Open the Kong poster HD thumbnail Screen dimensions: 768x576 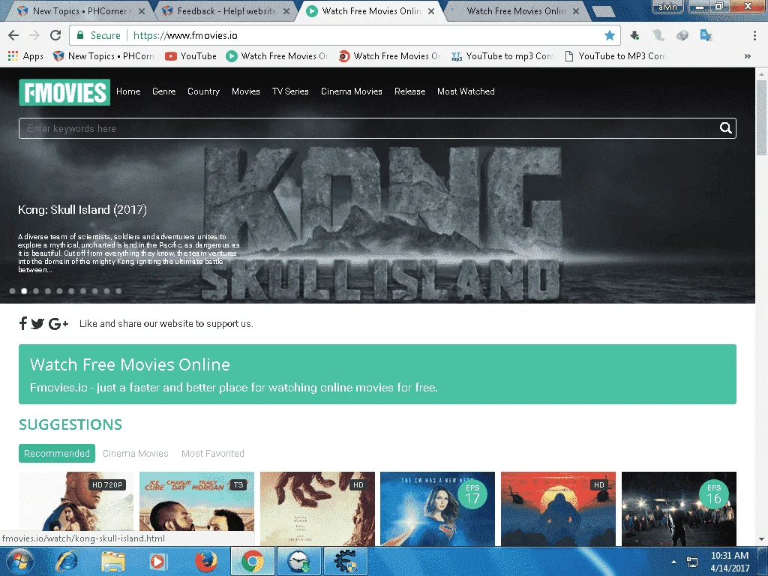pyautogui.click(x=558, y=508)
